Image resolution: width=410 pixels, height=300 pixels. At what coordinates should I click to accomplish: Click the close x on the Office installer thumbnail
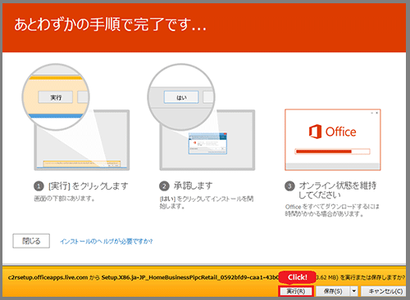377,113
